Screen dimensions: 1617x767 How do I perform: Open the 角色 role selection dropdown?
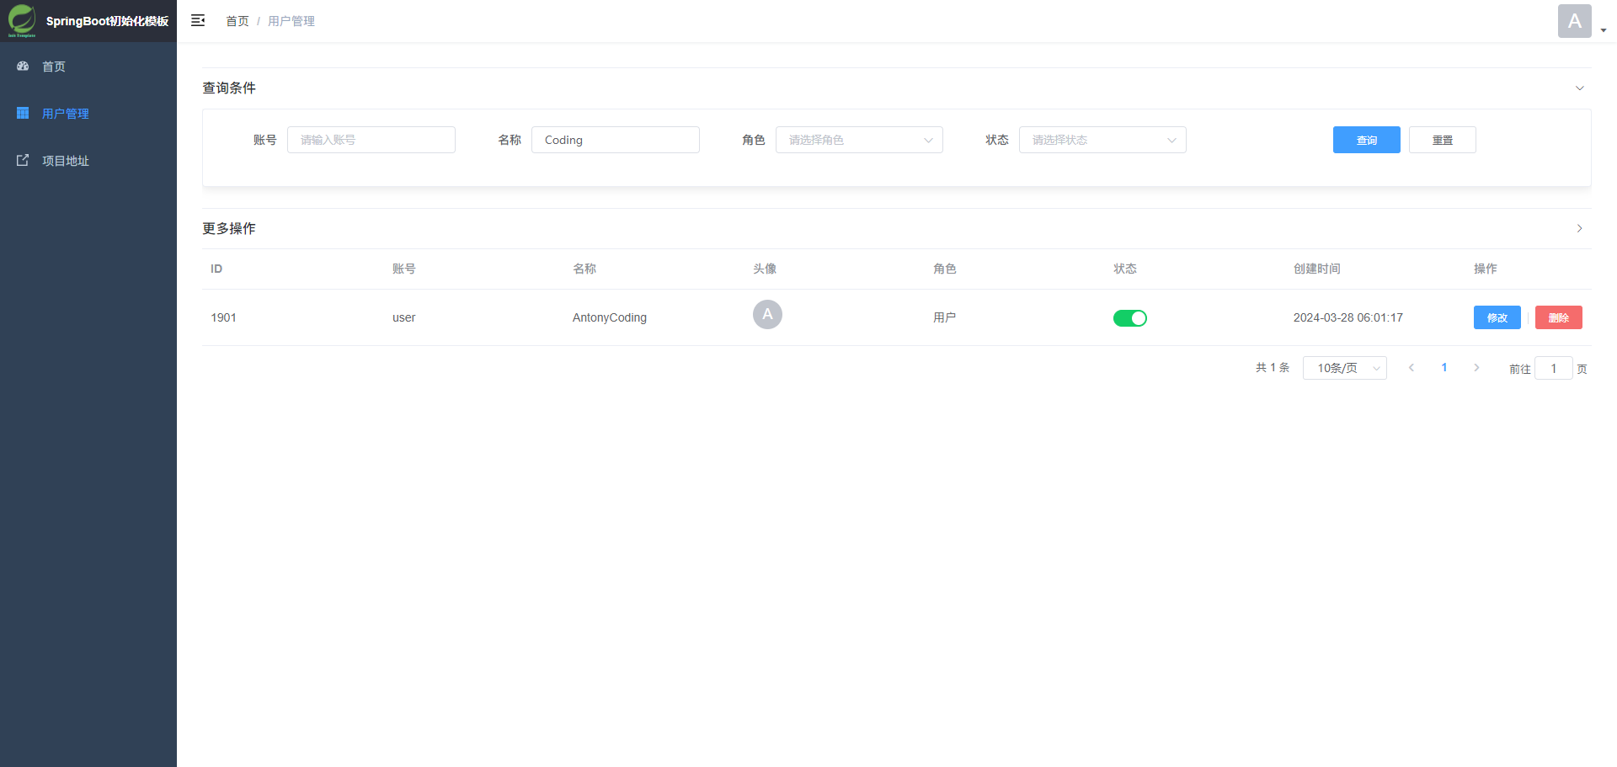point(859,140)
